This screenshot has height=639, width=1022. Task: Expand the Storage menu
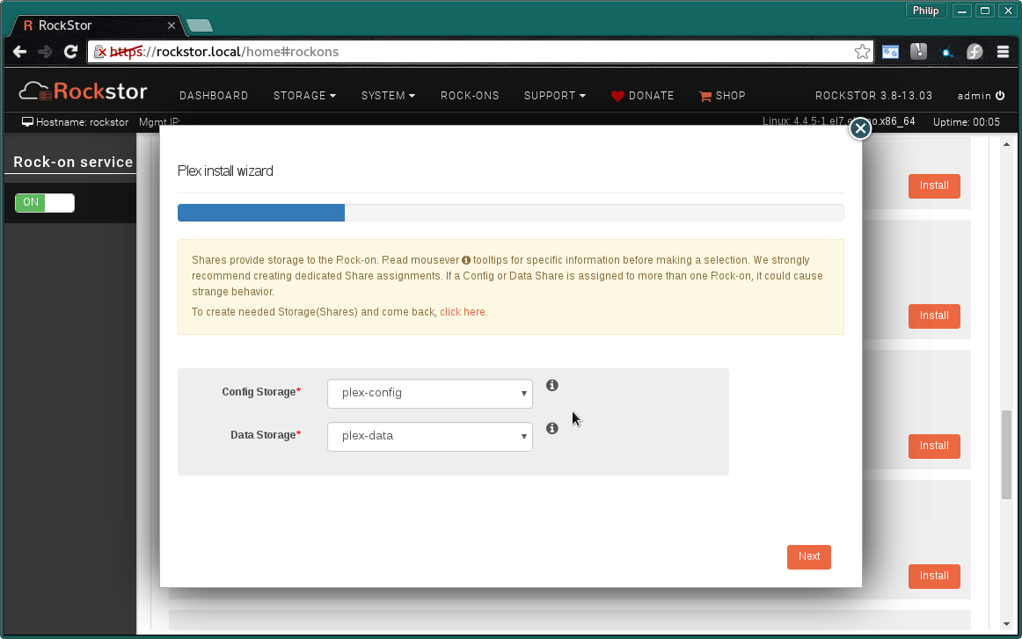coord(304,96)
